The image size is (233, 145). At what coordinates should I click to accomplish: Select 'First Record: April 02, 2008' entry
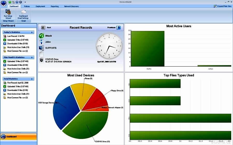point(18,83)
